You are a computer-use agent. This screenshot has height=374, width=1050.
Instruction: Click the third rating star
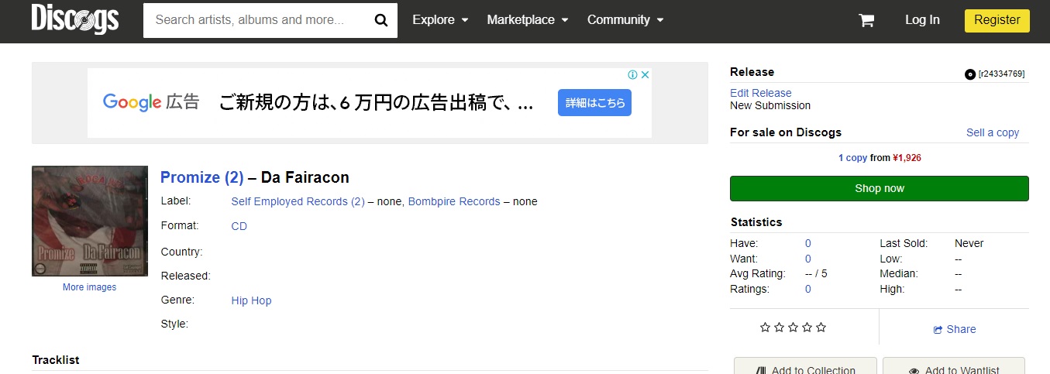point(793,328)
